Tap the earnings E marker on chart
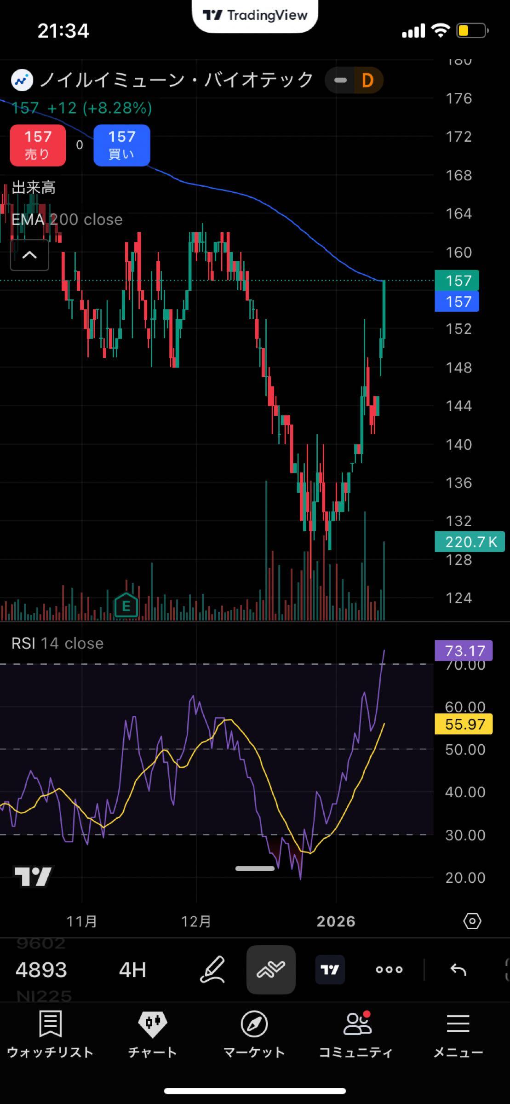This screenshot has height=1104, width=510. click(x=126, y=606)
